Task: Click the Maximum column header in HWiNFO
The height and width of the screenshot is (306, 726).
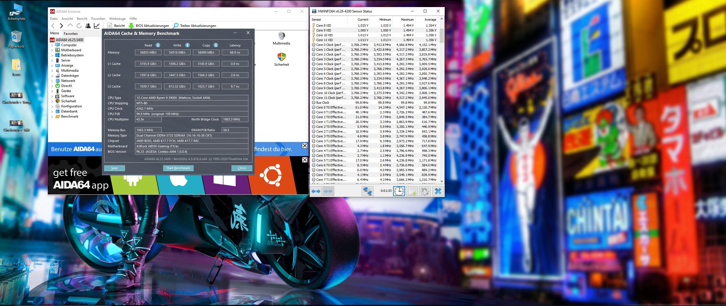Action: point(404,20)
